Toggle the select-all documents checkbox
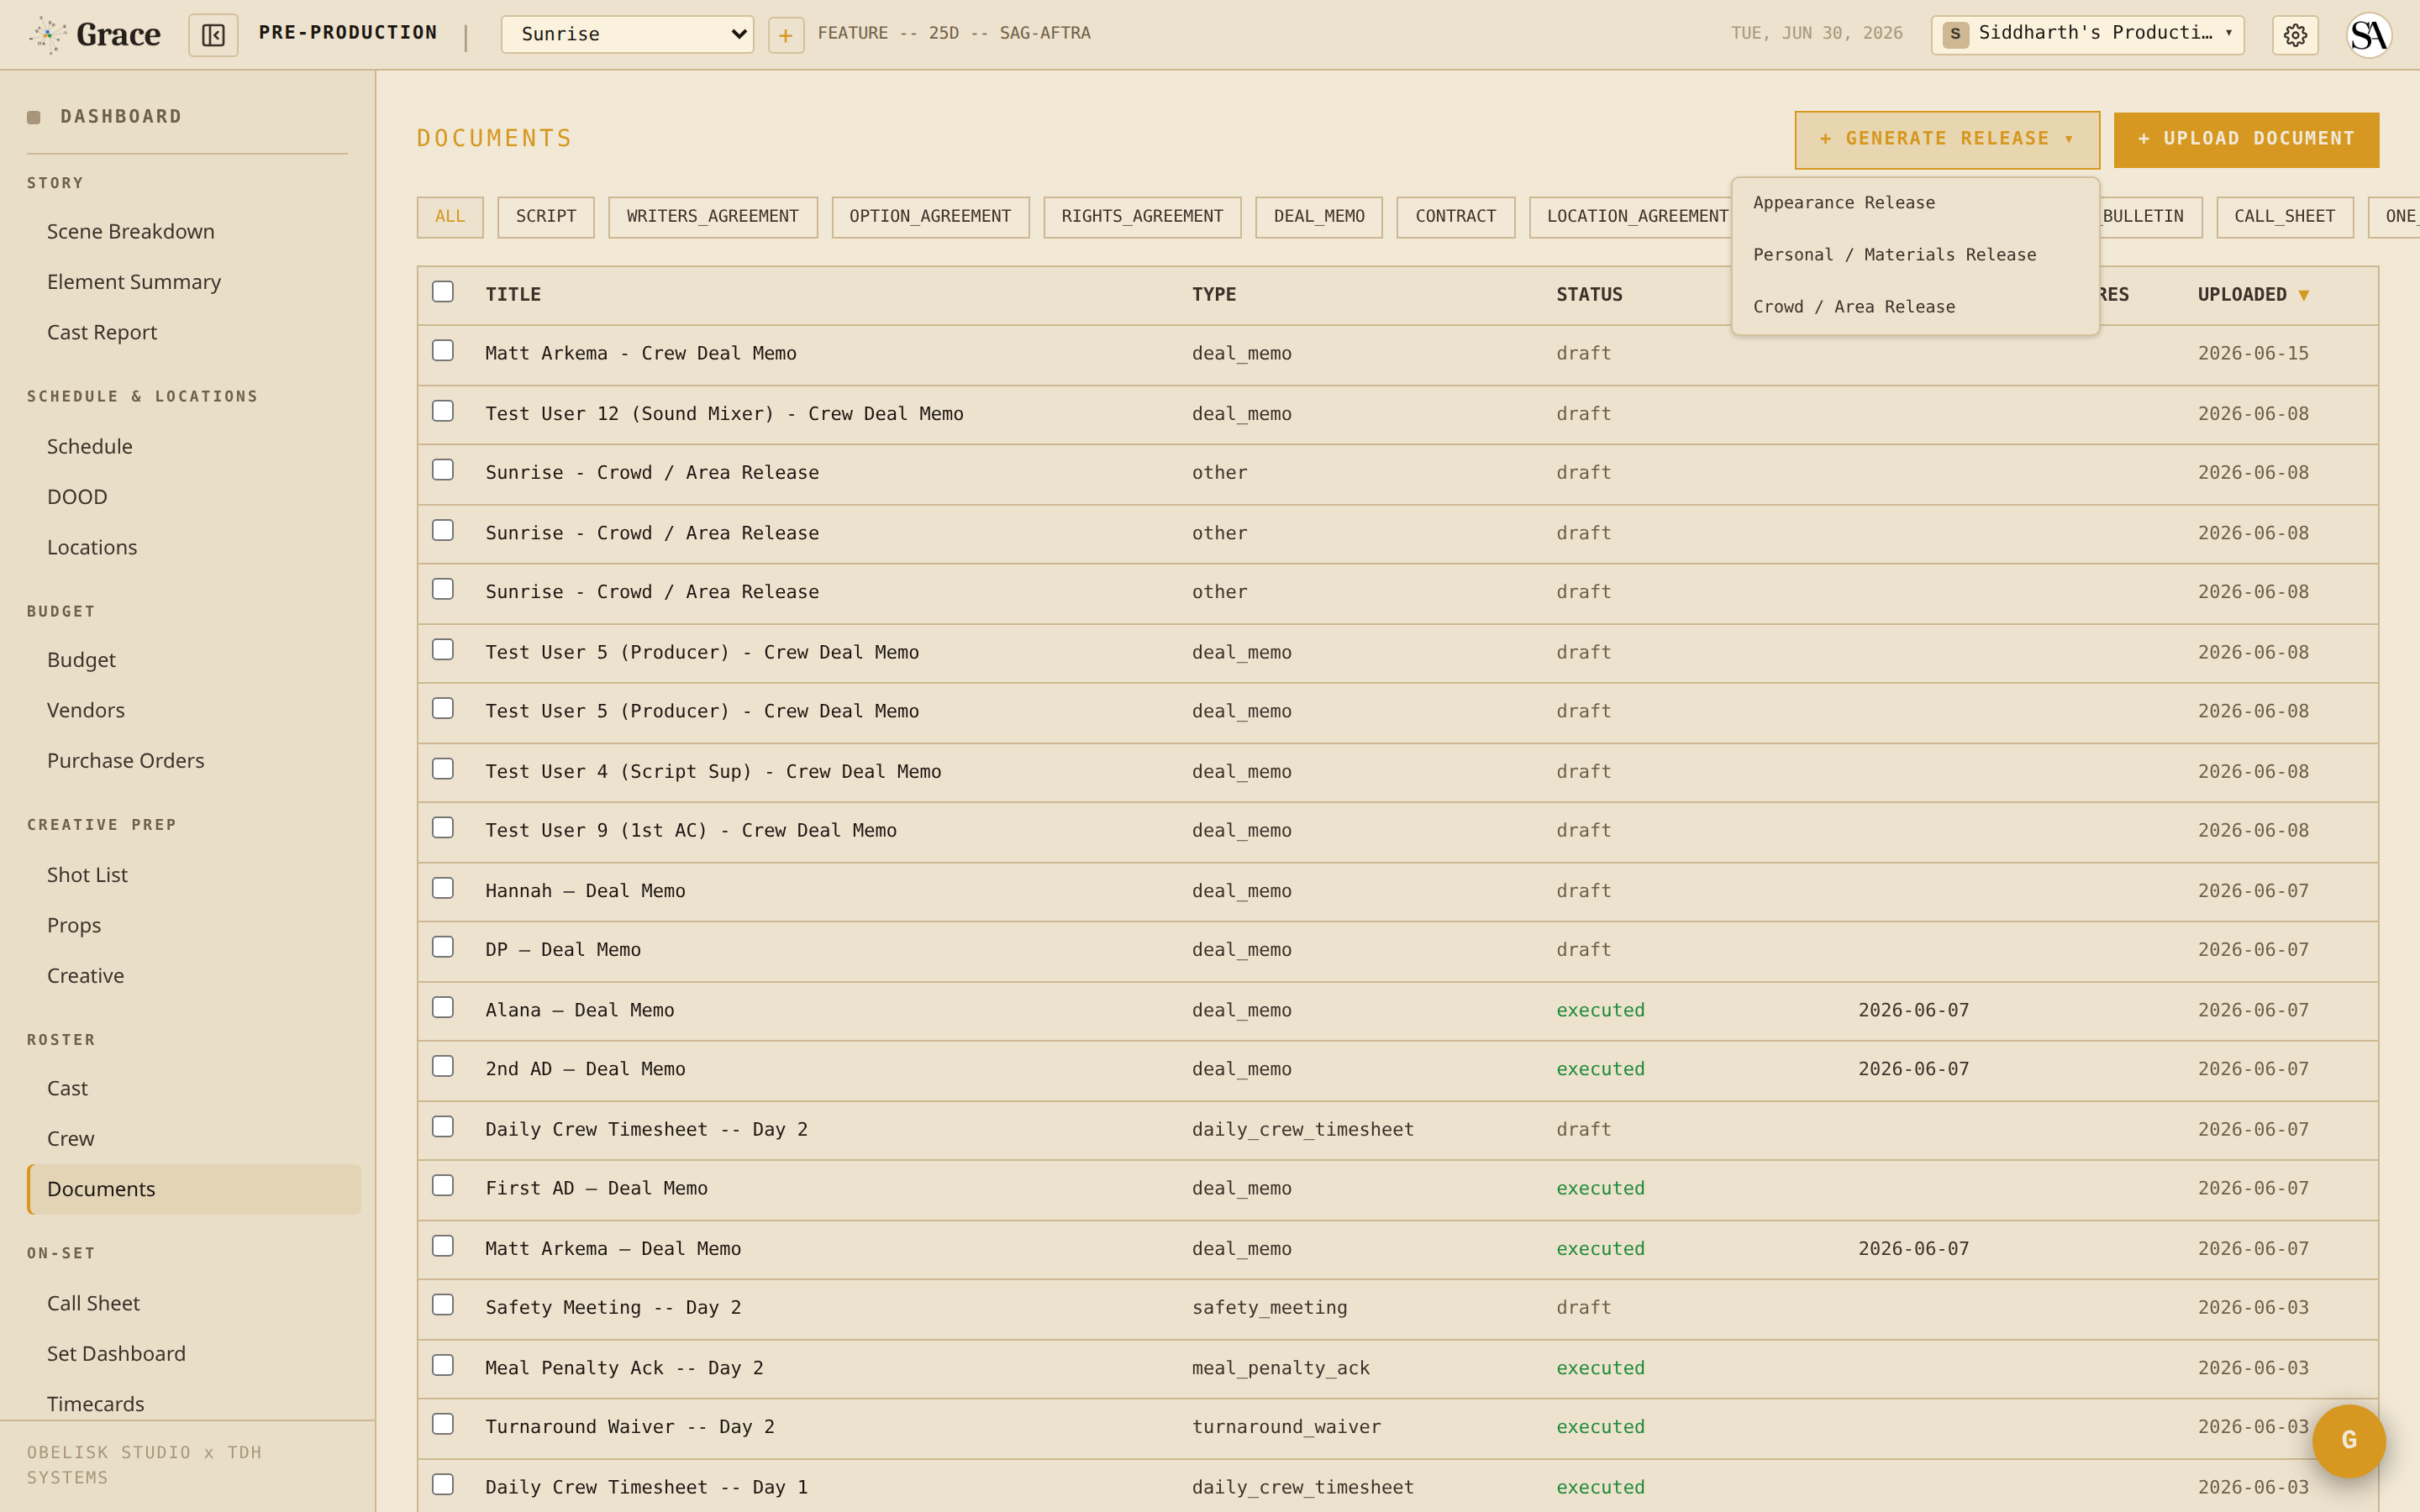Image resolution: width=2420 pixels, height=1512 pixels. coord(443,292)
